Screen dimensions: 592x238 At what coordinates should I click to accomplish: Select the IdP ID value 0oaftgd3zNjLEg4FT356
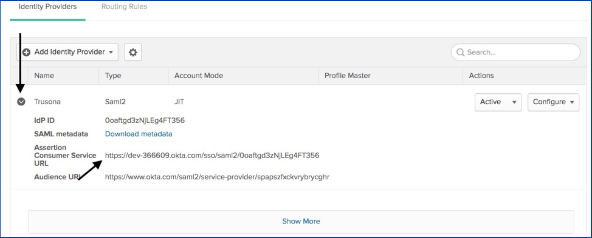click(x=145, y=121)
